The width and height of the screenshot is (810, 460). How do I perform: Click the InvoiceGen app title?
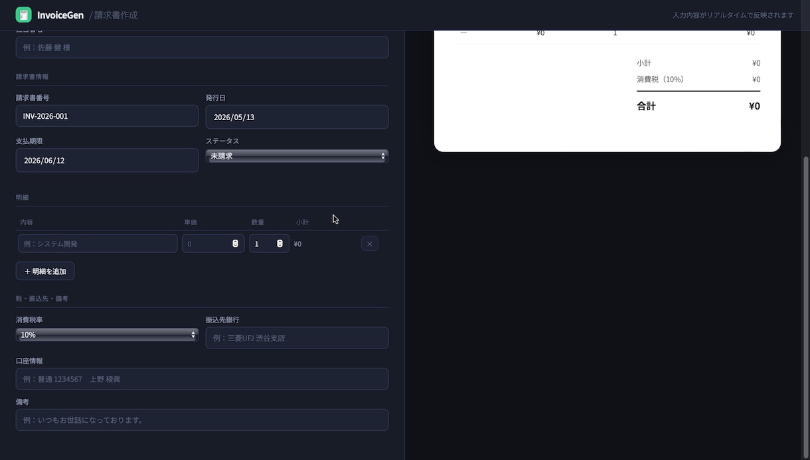tap(60, 15)
